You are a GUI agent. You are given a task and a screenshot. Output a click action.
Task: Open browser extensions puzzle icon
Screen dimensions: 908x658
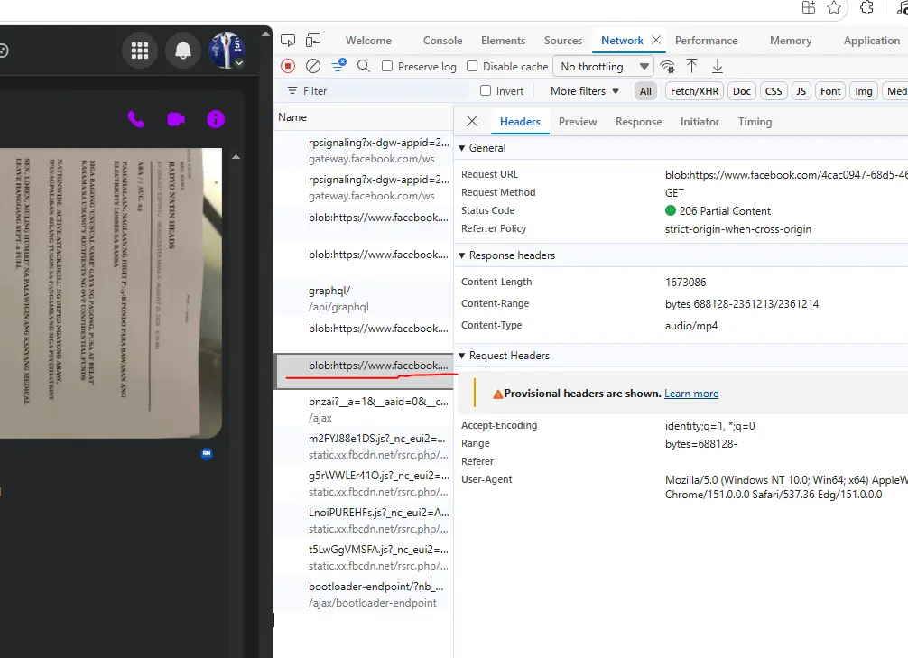(866, 7)
